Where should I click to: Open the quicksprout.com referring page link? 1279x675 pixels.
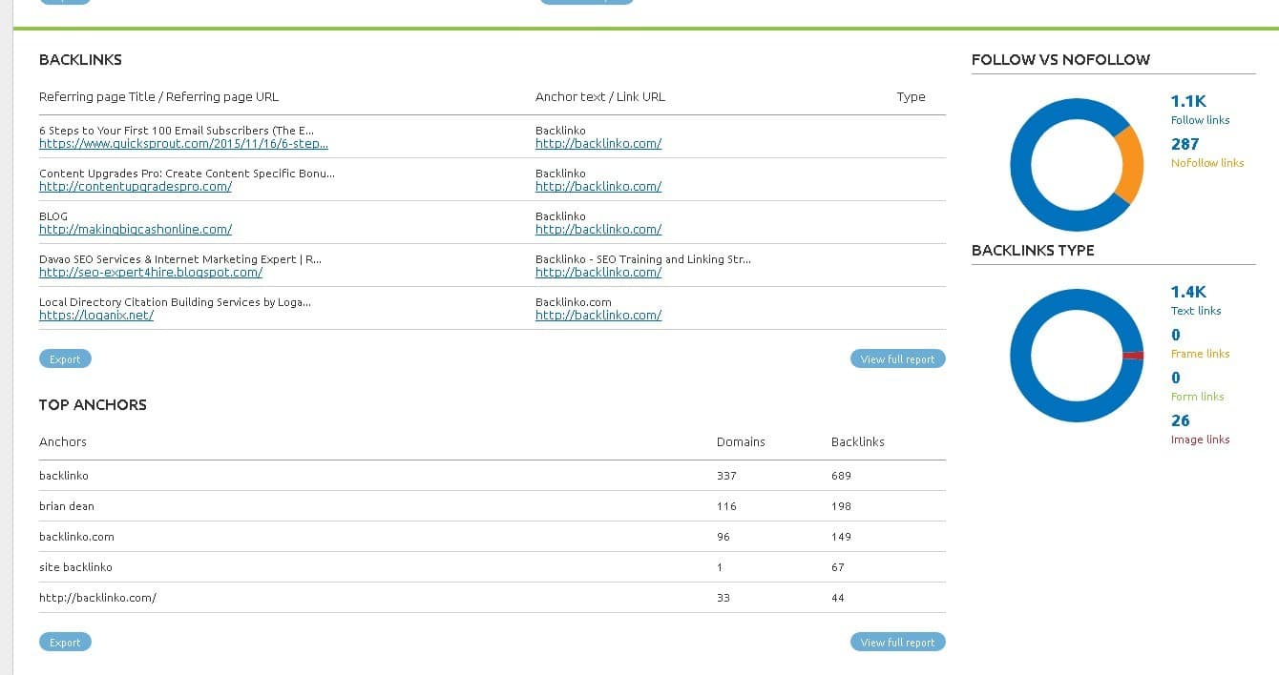(183, 144)
